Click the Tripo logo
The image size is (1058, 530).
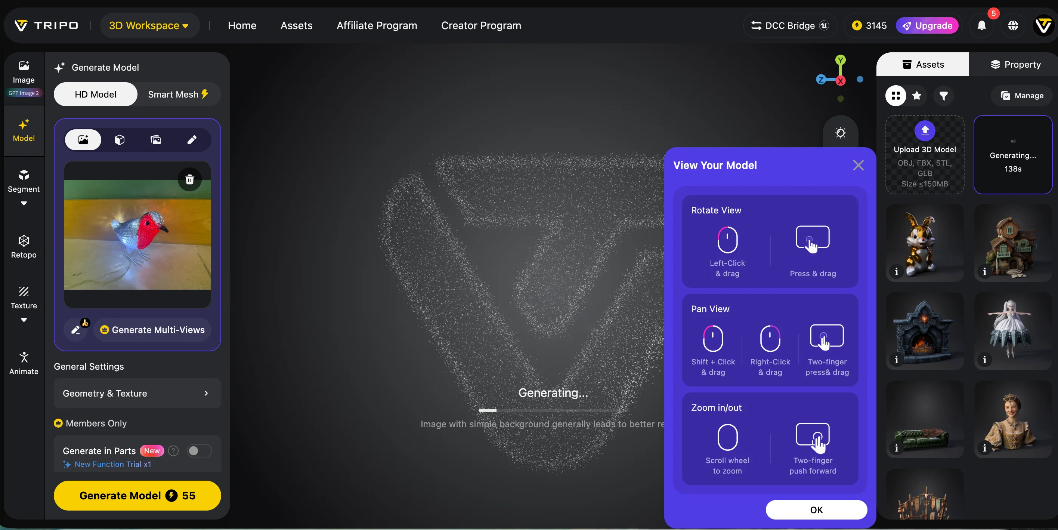tap(46, 25)
